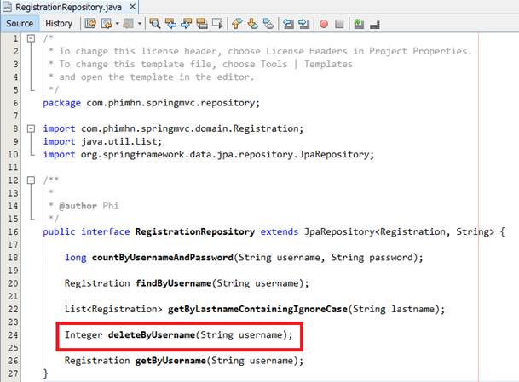Viewport: 519px width, 382px height.
Task: Collapse the imports fold on line 8
Action: [31, 128]
